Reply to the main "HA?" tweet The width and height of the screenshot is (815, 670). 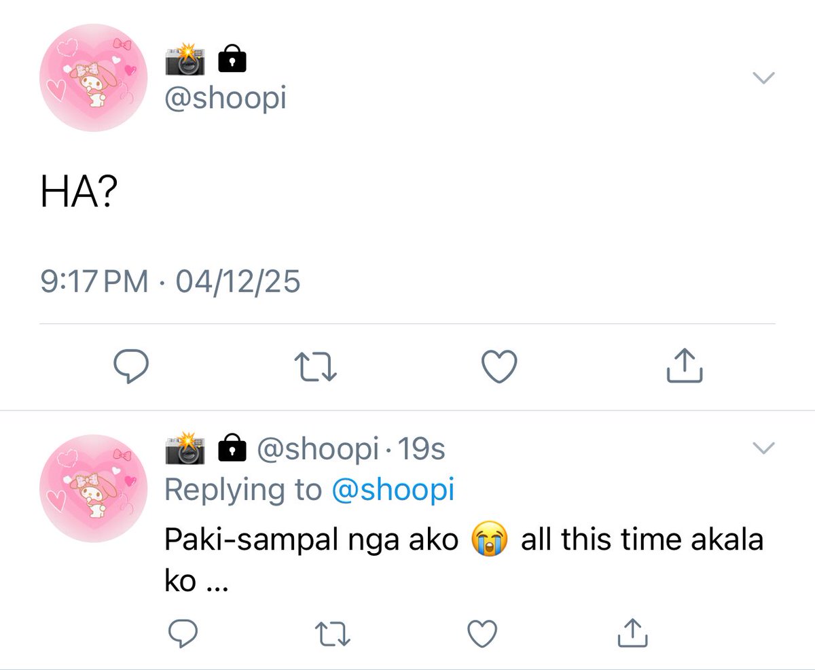point(130,367)
